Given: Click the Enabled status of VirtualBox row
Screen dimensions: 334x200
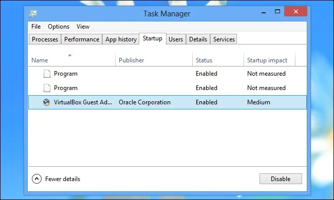Looking at the screenshot, I should tap(207, 102).
